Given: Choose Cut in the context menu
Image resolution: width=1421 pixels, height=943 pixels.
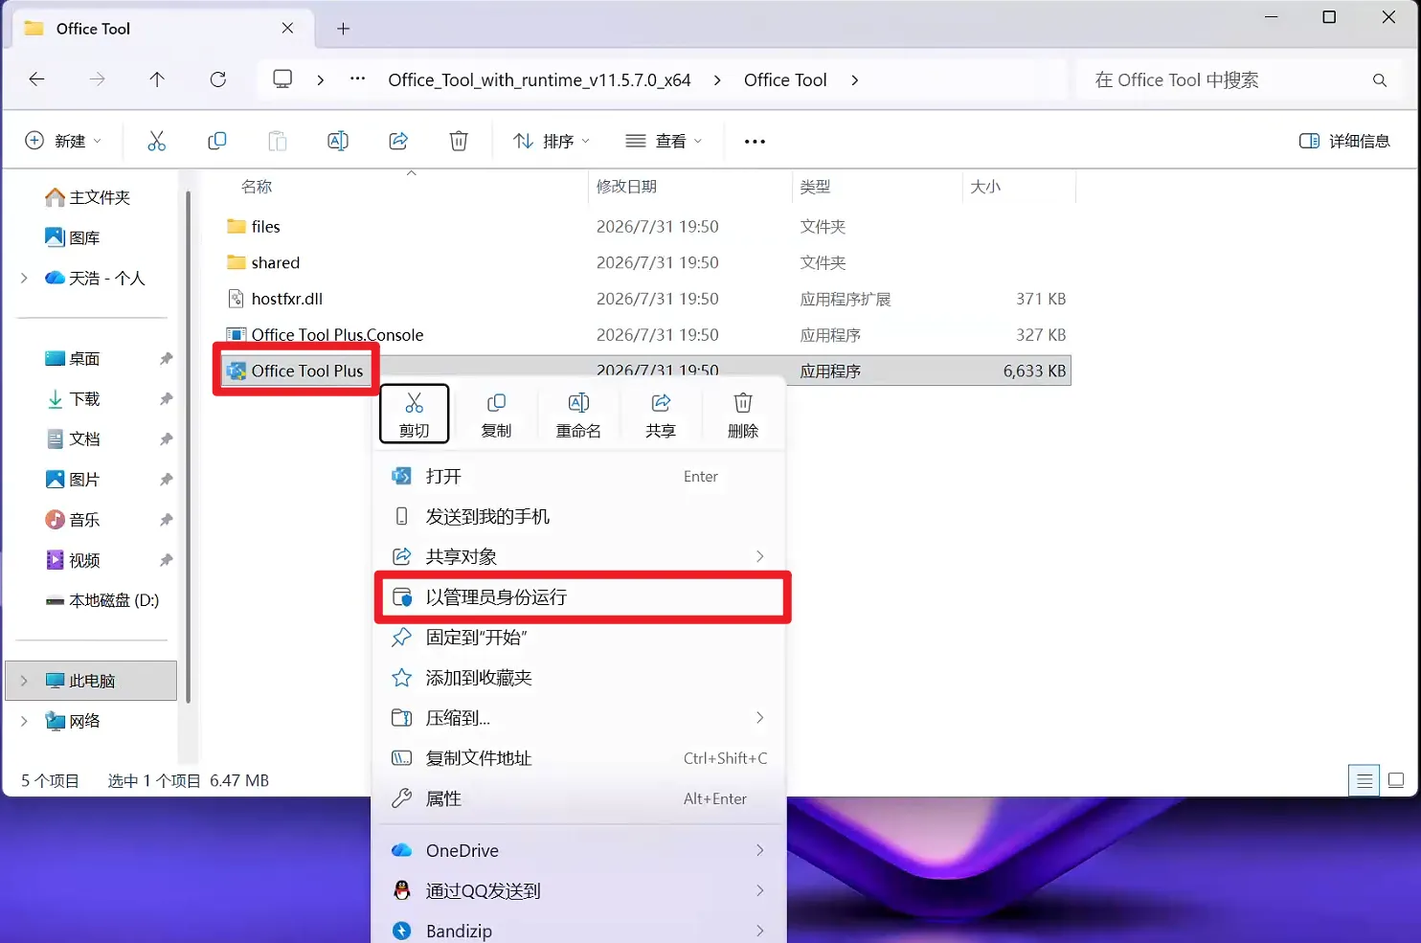Looking at the screenshot, I should coord(415,414).
